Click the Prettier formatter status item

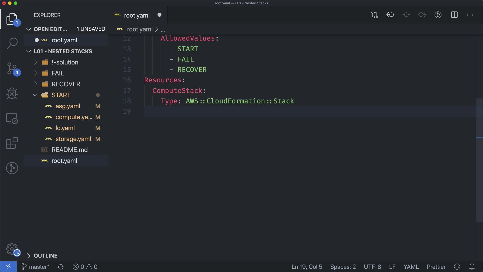click(x=436, y=267)
